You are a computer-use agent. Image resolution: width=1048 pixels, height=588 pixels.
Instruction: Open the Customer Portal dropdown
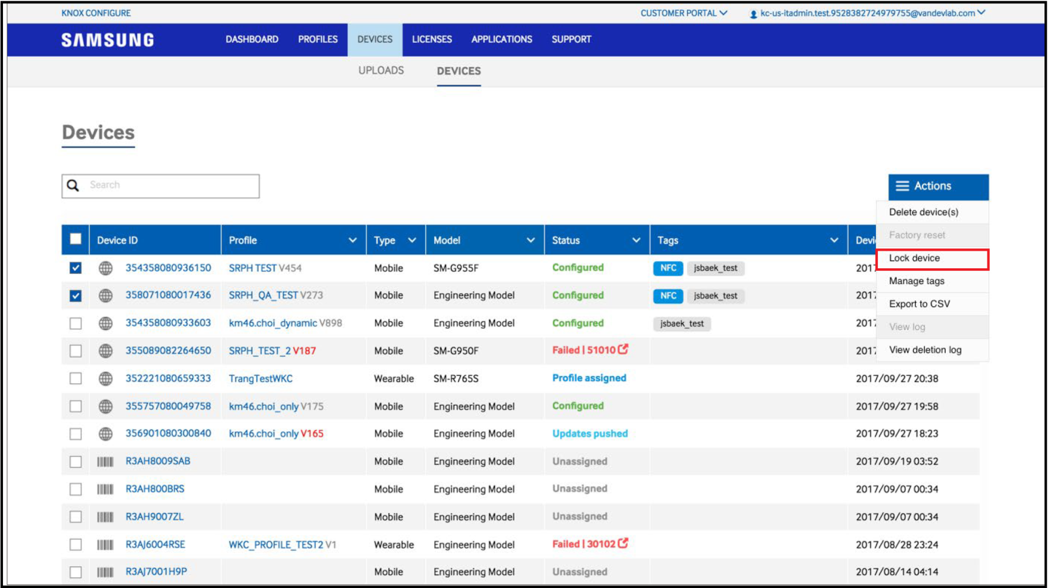[684, 13]
